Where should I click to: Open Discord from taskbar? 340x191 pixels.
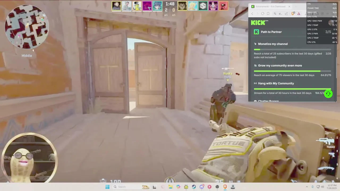click(202, 187)
